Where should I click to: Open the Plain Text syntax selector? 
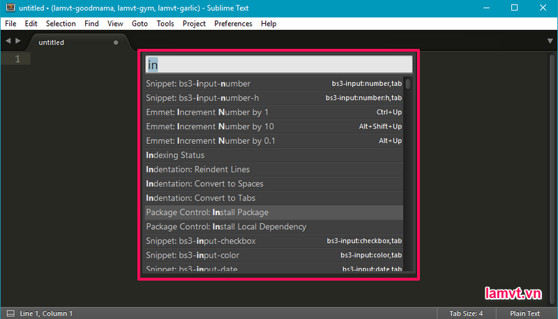point(525,313)
